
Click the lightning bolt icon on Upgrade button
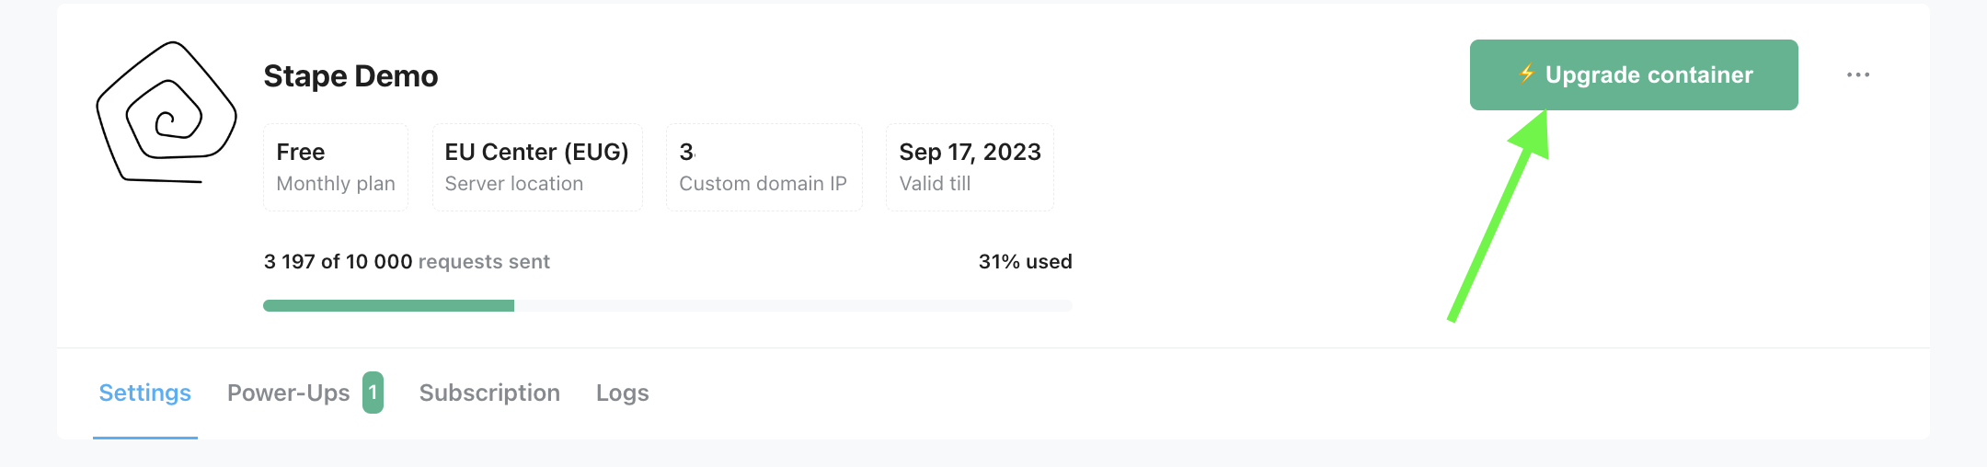coord(1527,74)
